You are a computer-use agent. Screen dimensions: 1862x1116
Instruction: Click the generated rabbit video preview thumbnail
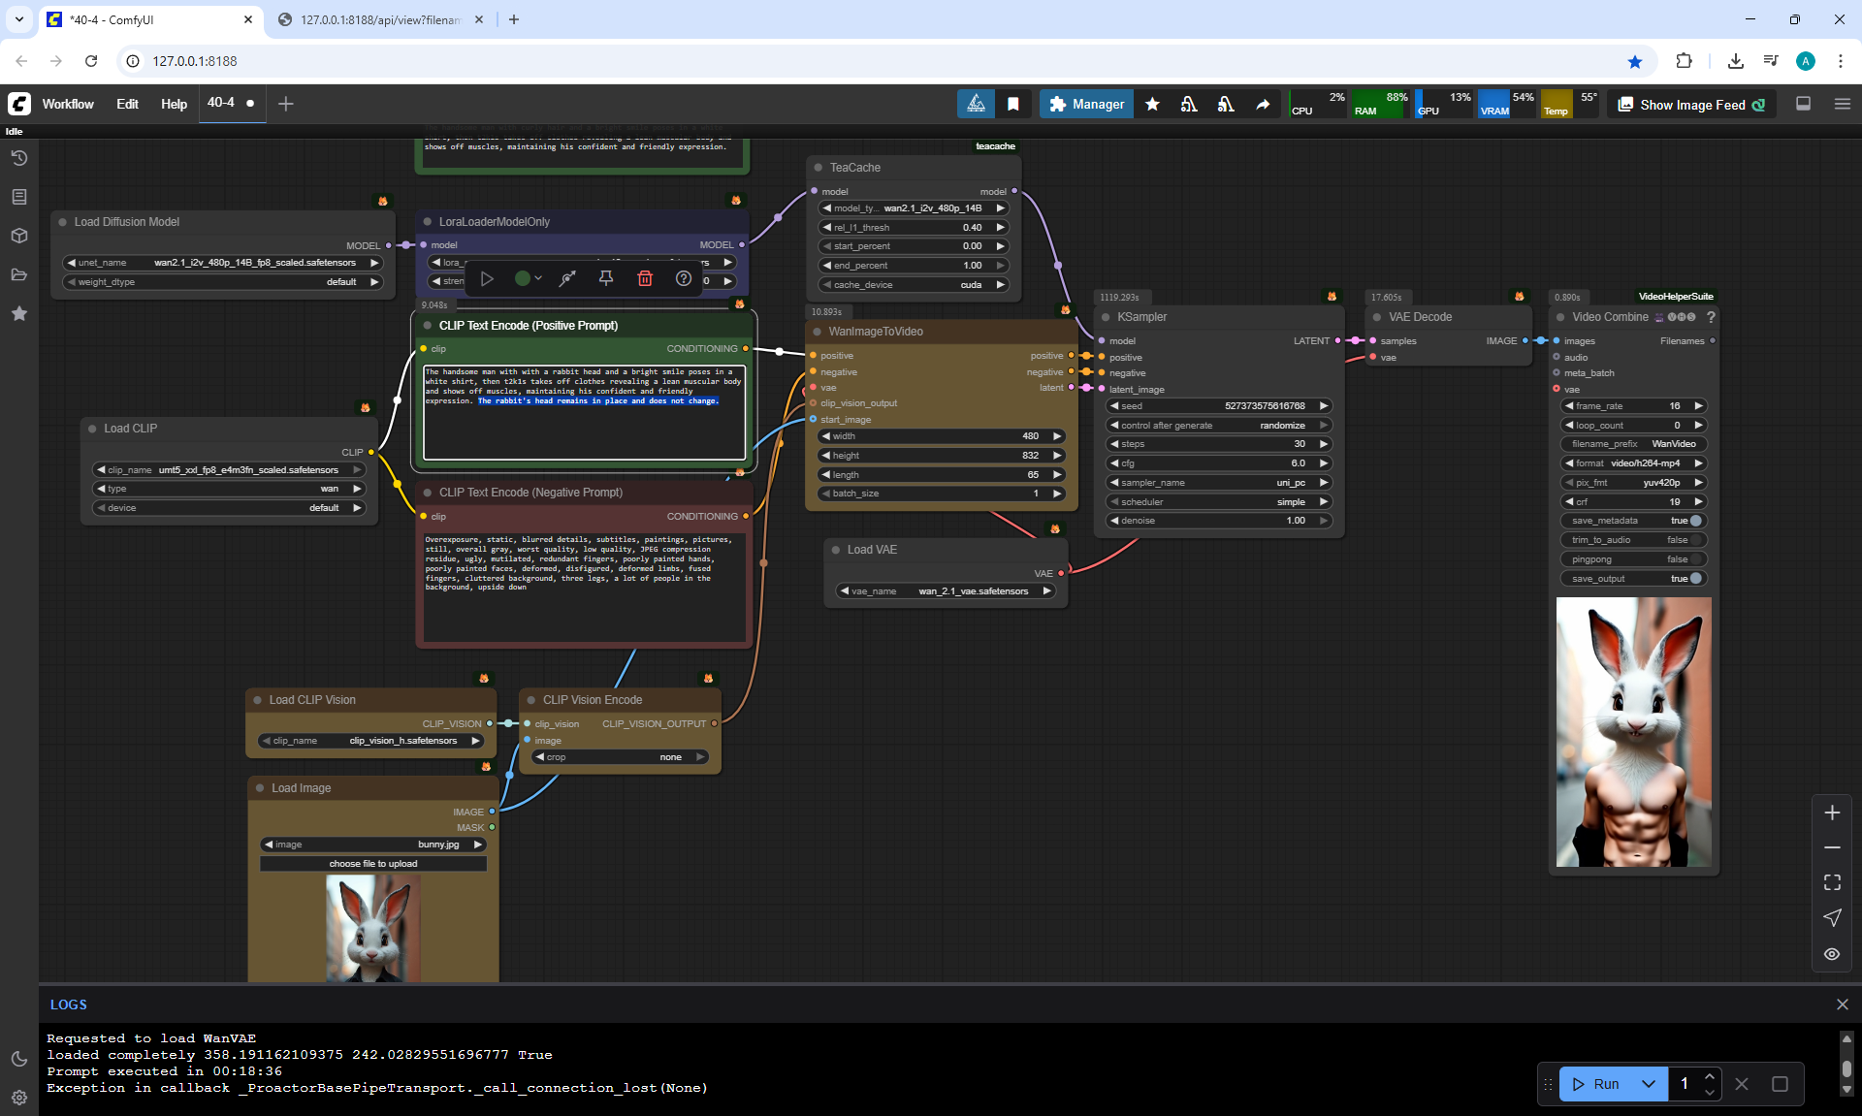(1633, 732)
